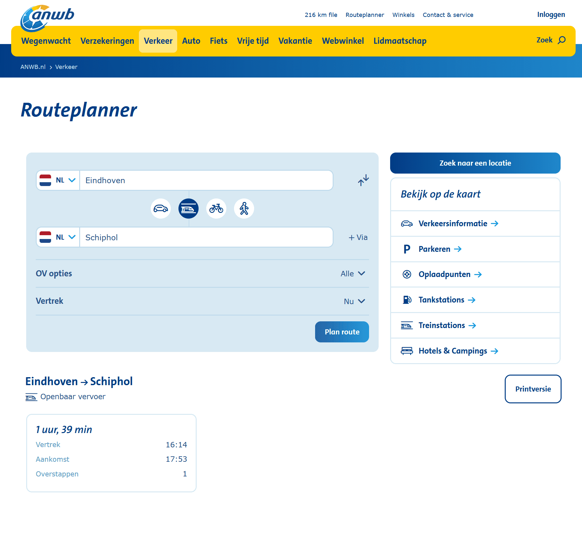Click the ANWB logo
The width and height of the screenshot is (582, 553).
47,18
